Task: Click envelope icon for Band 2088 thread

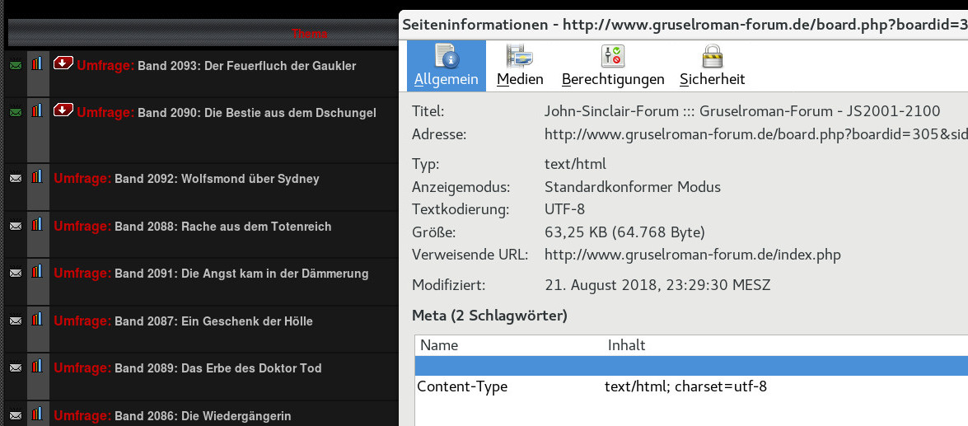Action: point(16,226)
